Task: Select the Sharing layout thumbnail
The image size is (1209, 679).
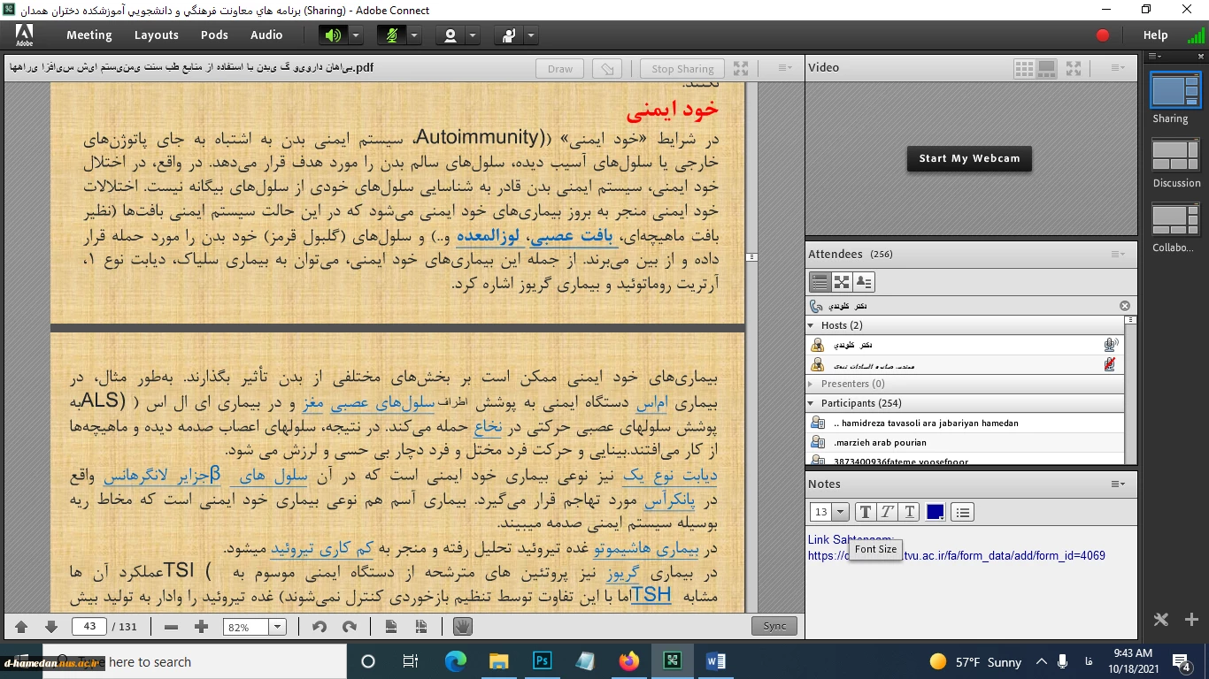Action: coord(1175,90)
